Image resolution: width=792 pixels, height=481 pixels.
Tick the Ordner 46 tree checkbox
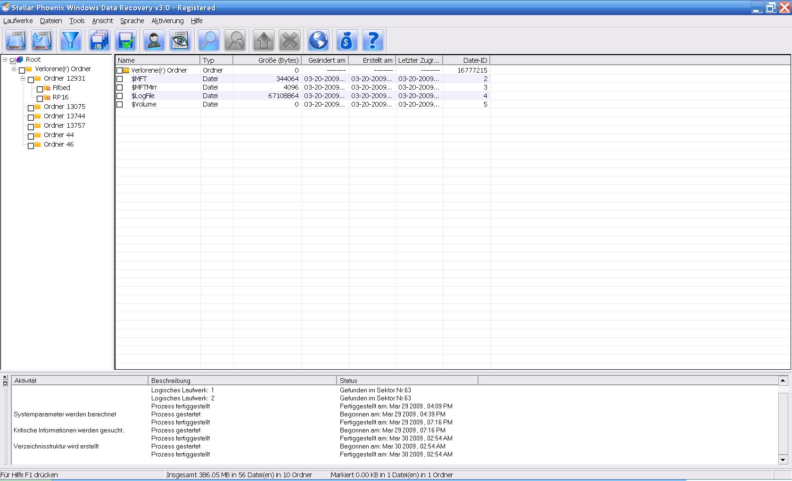(31, 146)
